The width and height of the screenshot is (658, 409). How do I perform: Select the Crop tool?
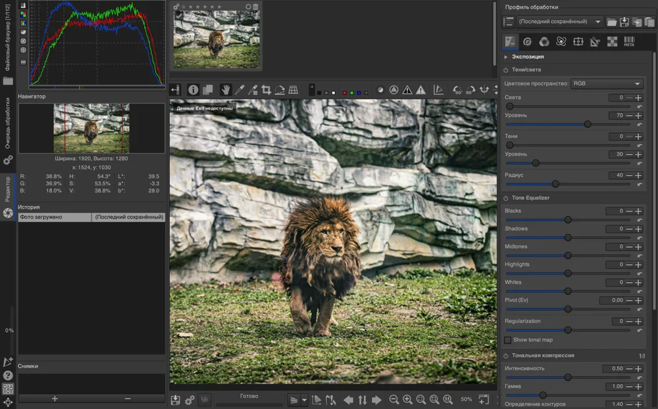click(x=266, y=89)
